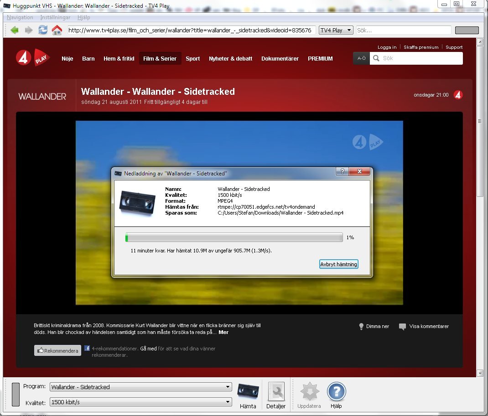Viewport: 488px width, 416px height.
Task: Click the Hämta VHS tape icon
Action: pyautogui.click(x=248, y=391)
